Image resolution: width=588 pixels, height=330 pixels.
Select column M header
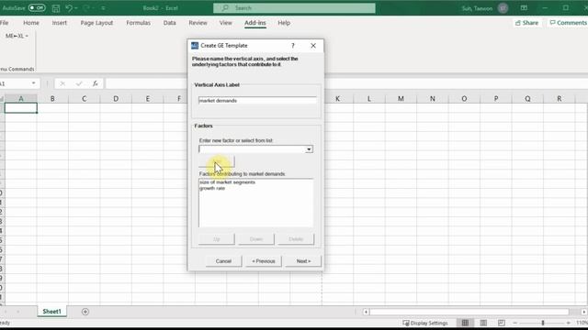401,99
